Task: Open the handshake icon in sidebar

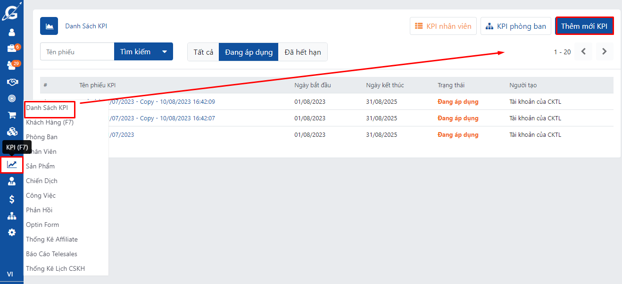Action: point(12,82)
